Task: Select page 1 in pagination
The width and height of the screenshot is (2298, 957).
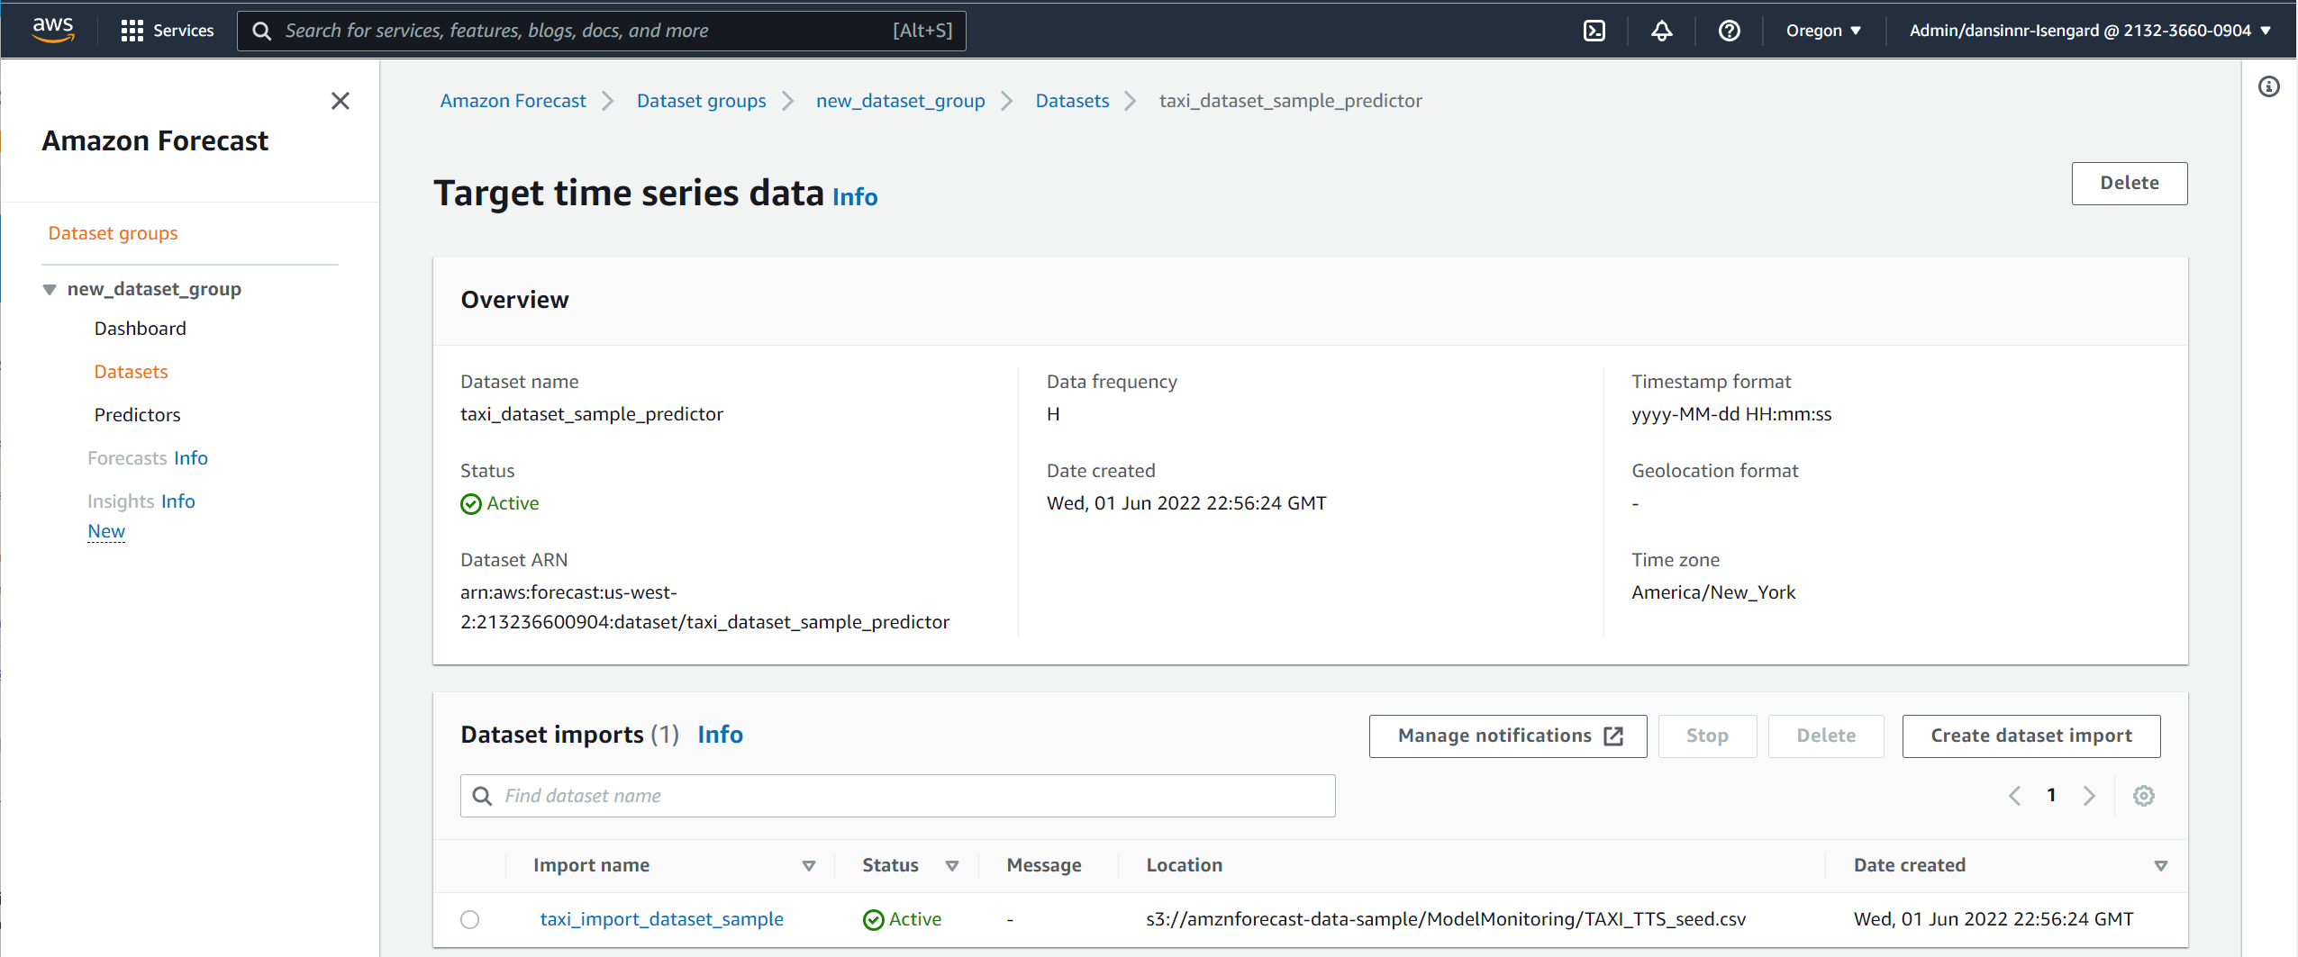Action: tap(2051, 796)
